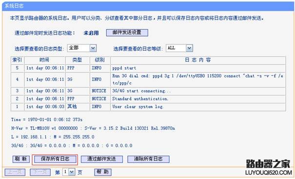Click the 'Time = 1970-01-01' line
Screen dimensions: 295x179
pos(47,119)
